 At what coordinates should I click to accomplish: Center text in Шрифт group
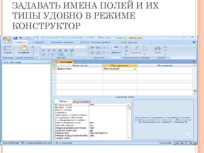pos(66,50)
